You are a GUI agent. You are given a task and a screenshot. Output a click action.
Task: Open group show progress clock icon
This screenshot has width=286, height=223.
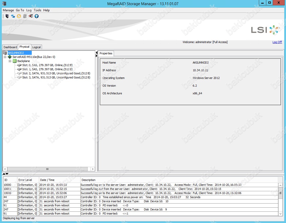tap(19, 16)
